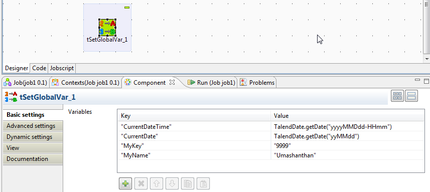Screen dimensions: 430x192
Task: Move selected variable down with arrow button
Action: pyautogui.click(x=172, y=183)
